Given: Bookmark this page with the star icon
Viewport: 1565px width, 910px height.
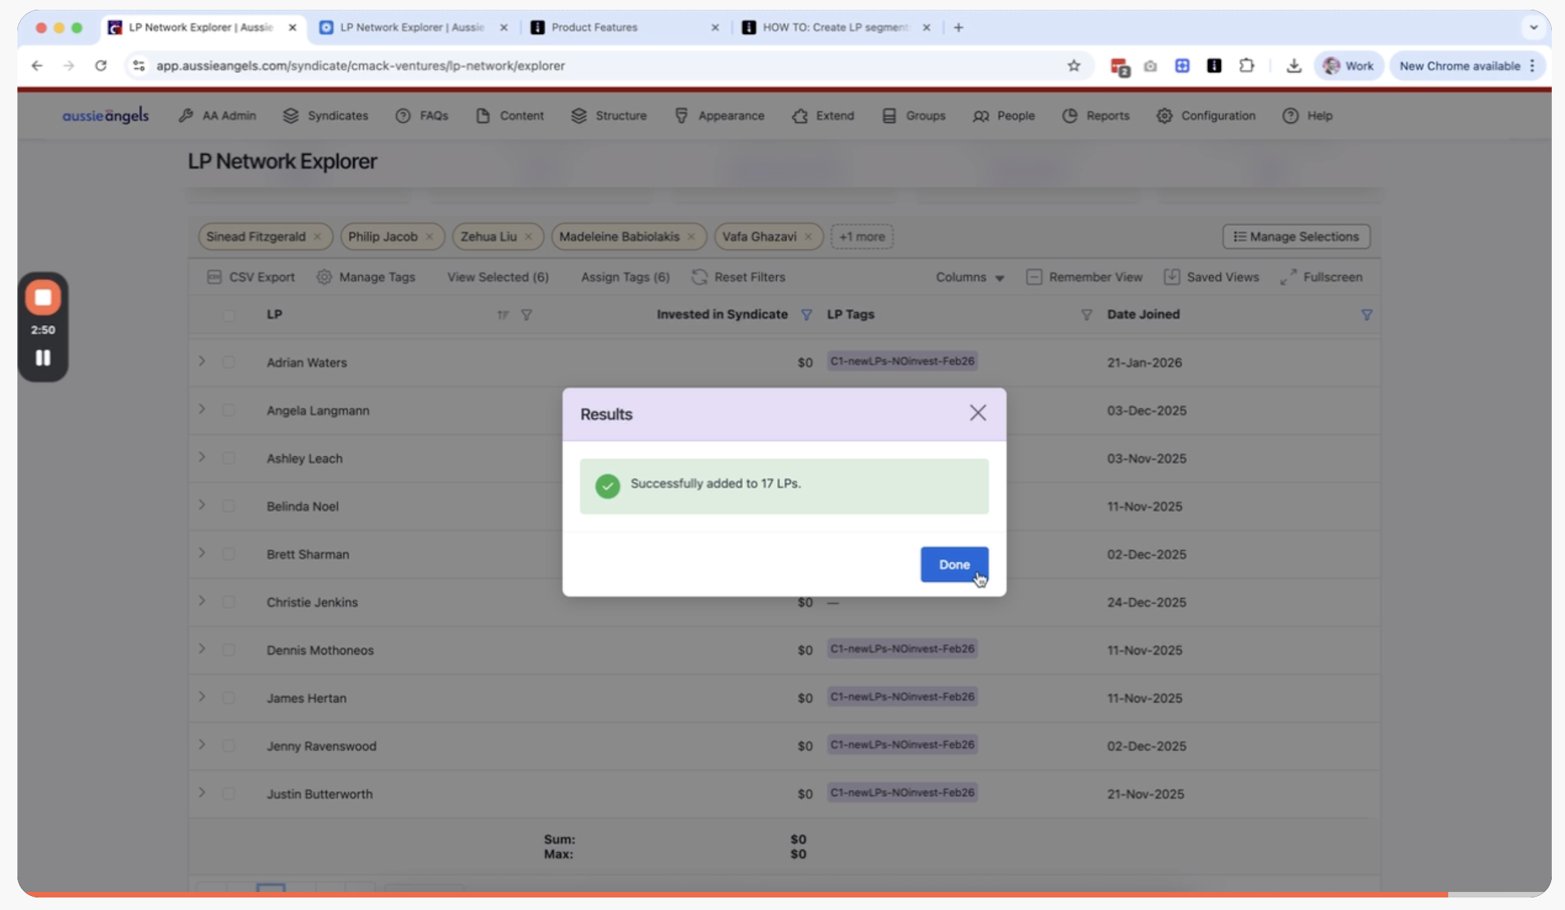Looking at the screenshot, I should 1074,65.
